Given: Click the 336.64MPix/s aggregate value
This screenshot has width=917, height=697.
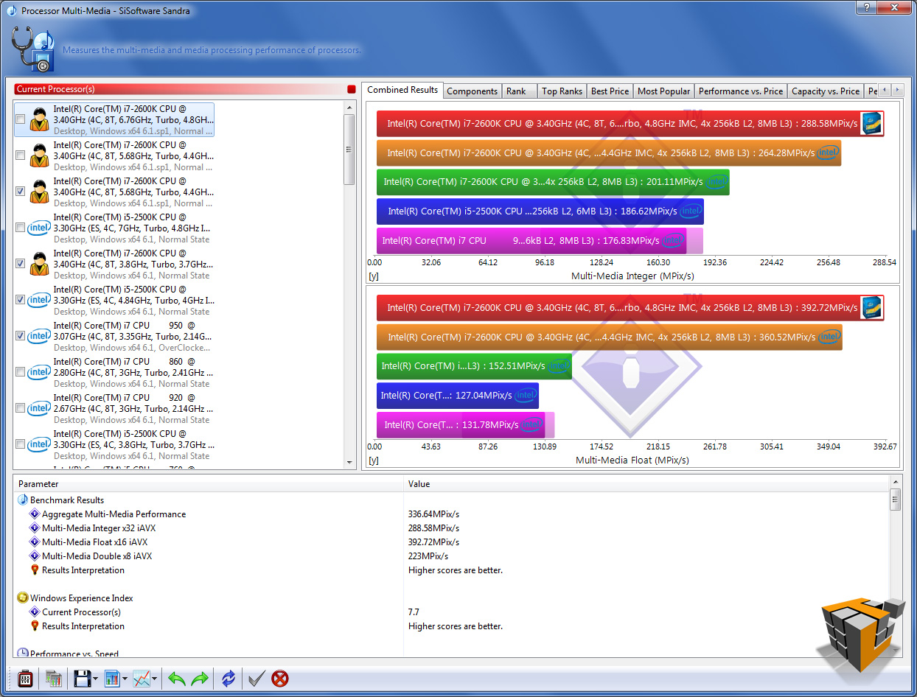Looking at the screenshot, I should (x=433, y=514).
